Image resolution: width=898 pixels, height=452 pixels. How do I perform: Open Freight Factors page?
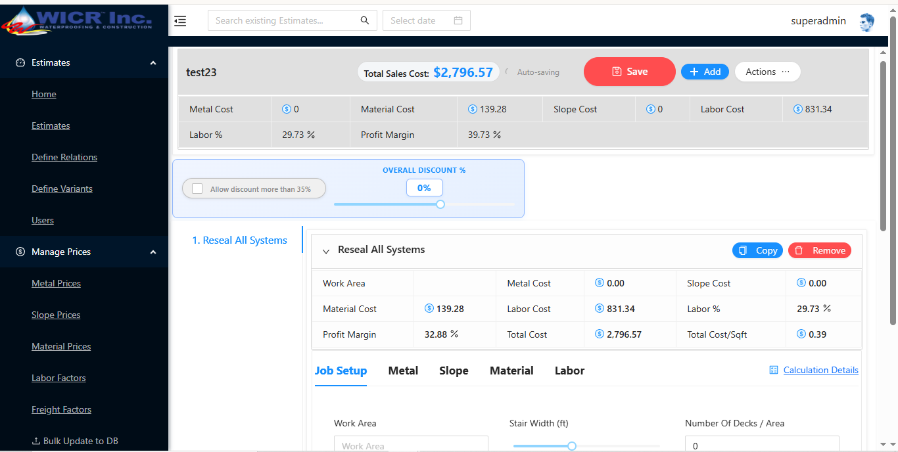pyautogui.click(x=61, y=410)
